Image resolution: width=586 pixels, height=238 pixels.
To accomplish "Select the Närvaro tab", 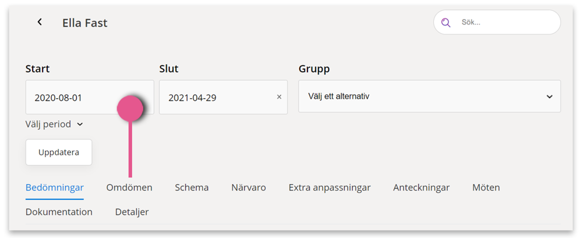I will pyautogui.click(x=249, y=188).
